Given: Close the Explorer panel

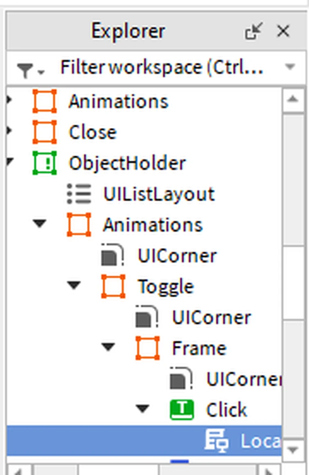Looking at the screenshot, I should coord(283,31).
